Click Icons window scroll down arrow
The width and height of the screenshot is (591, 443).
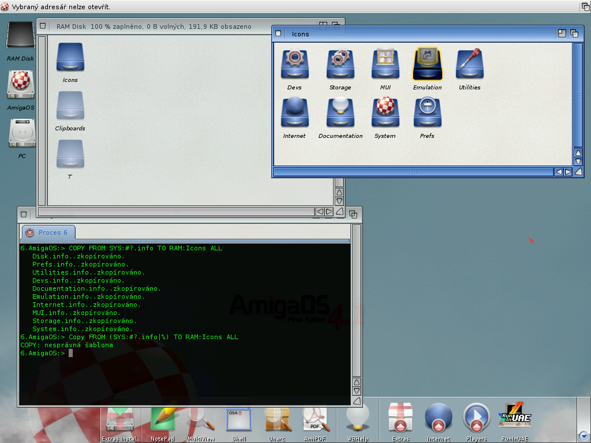coord(578,162)
